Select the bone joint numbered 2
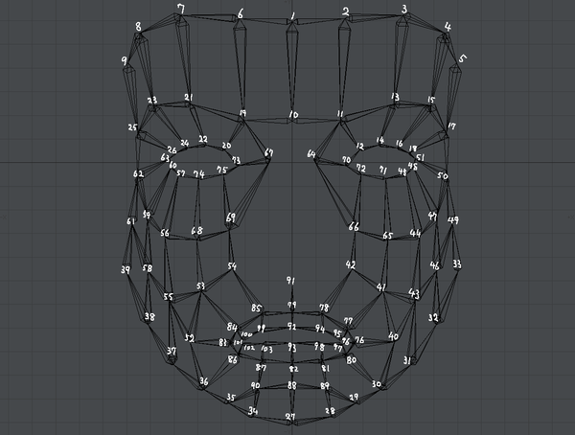575x435 pixels. pos(345,11)
